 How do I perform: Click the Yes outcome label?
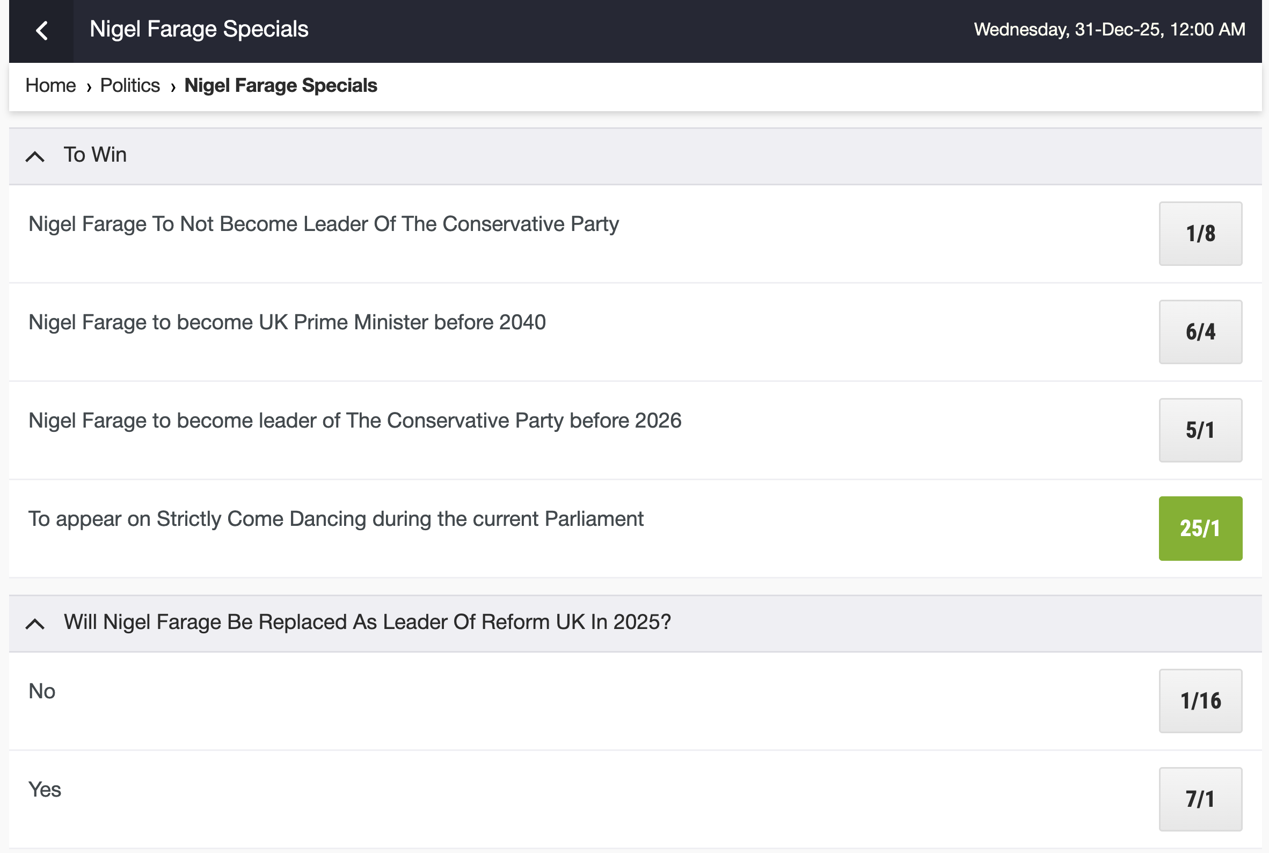pos(45,790)
